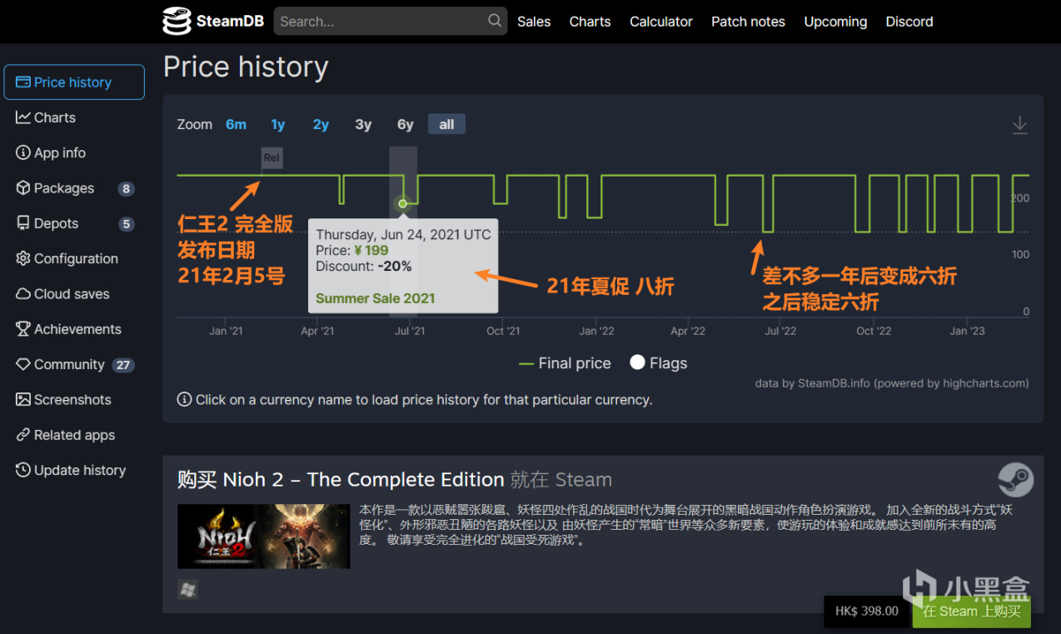Click the Steam logo icon in purchase box

coord(1016,480)
